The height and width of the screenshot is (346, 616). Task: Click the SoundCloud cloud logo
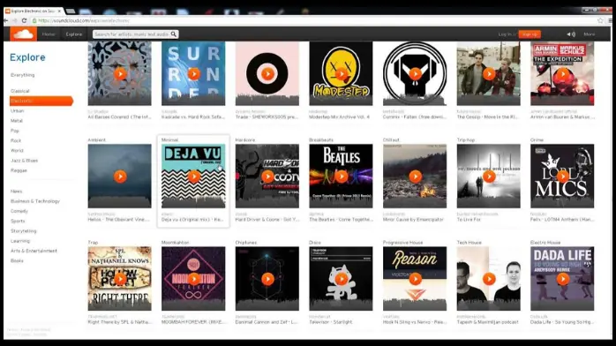pos(23,34)
